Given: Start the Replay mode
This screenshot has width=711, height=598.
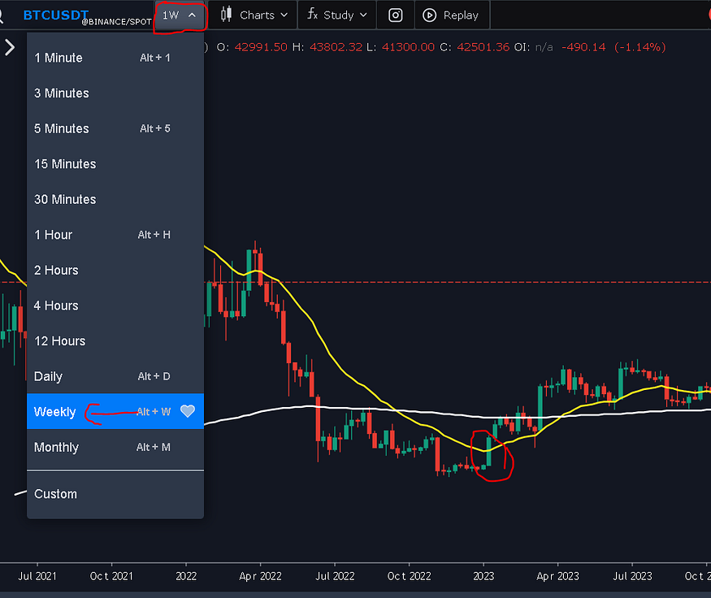Looking at the screenshot, I should 452,15.
